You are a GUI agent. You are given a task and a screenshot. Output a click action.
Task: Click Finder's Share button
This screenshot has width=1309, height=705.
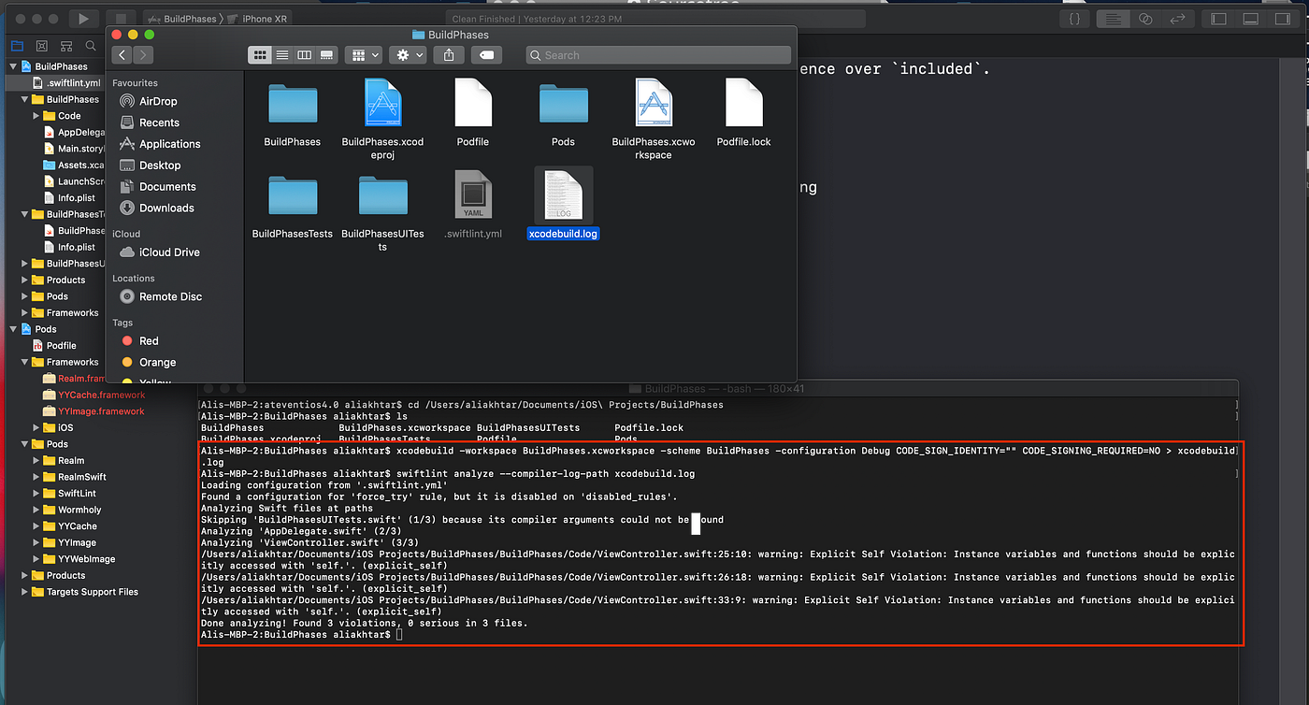tap(449, 55)
